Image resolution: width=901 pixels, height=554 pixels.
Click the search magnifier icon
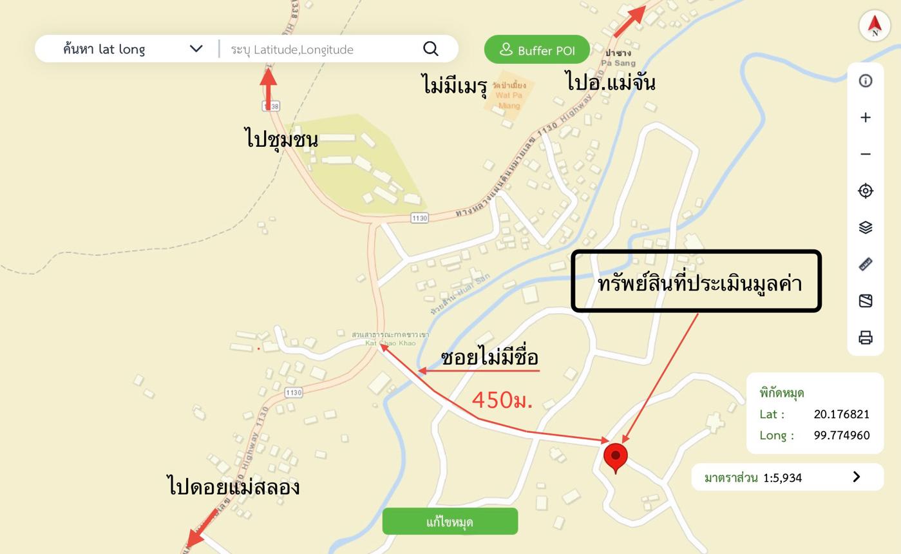tap(431, 49)
